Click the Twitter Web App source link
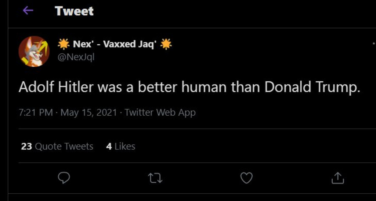The image size is (376, 201). pyautogui.click(x=160, y=112)
